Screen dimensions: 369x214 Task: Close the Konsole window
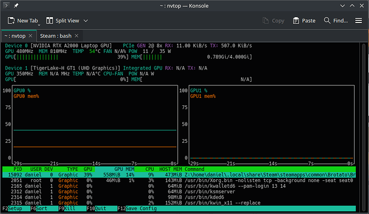(362, 6)
